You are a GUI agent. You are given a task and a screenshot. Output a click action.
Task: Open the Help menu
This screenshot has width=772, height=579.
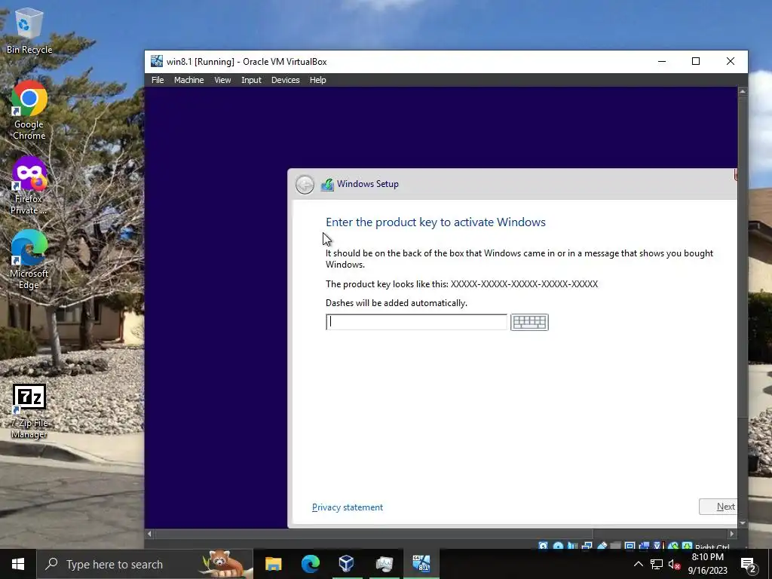(x=317, y=80)
